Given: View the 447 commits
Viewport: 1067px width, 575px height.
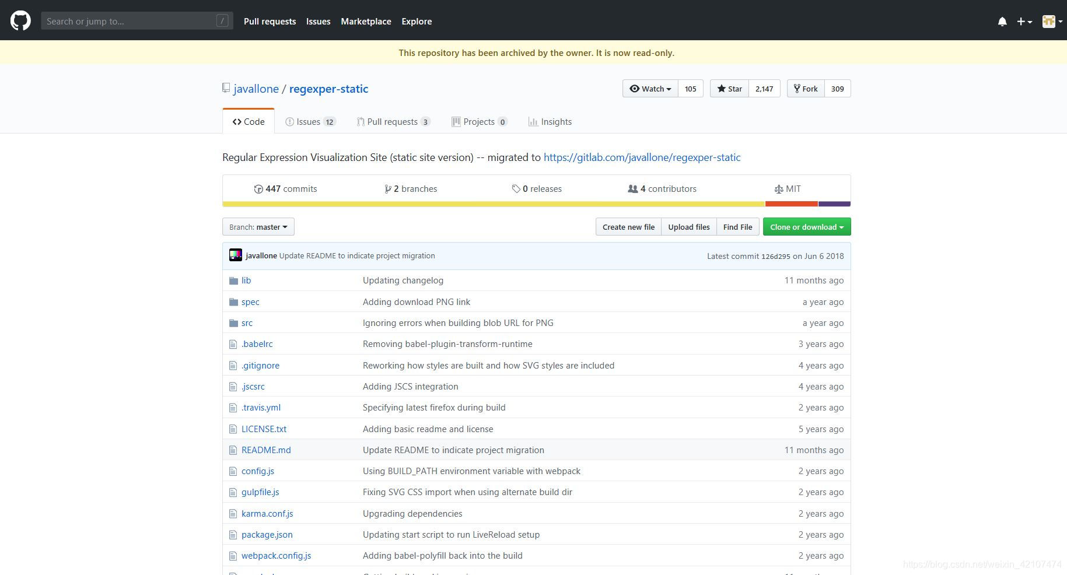Looking at the screenshot, I should point(285,189).
